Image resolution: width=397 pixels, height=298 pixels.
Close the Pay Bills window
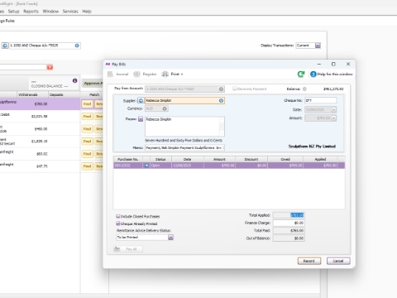(348, 64)
